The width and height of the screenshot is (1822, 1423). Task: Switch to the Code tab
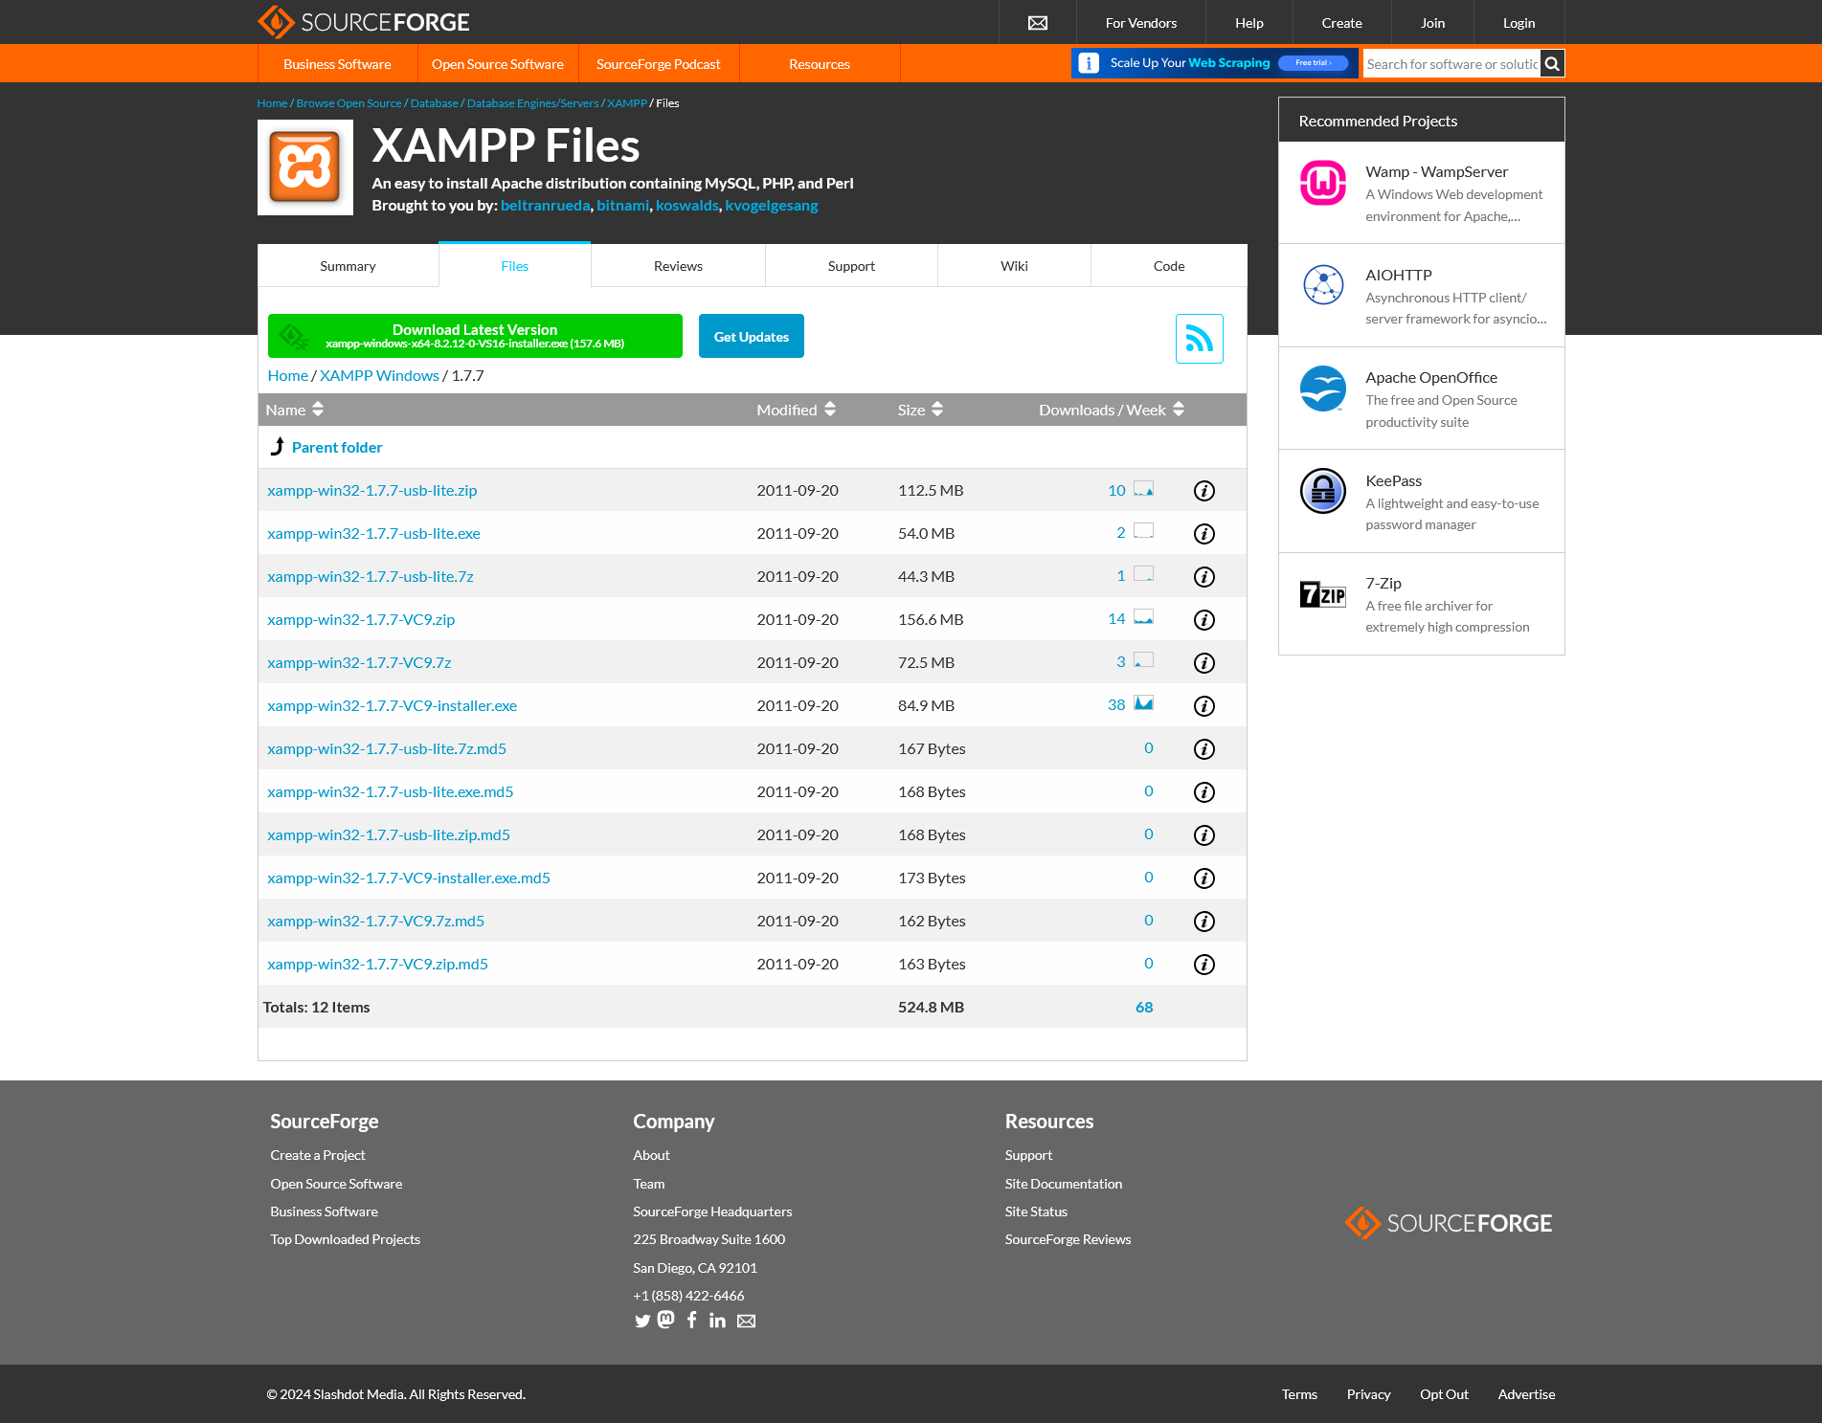(1169, 266)
